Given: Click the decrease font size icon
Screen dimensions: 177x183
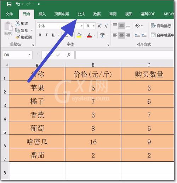Looking at the screenshot, I should pyautogui.click(x=106, y=26).
